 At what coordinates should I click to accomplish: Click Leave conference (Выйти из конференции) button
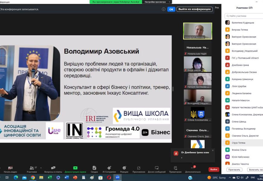pyautogui.click(x=194, y=9)
